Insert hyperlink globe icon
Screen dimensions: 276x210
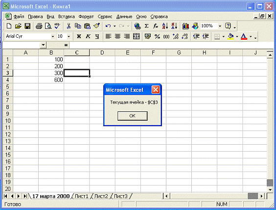138,26
